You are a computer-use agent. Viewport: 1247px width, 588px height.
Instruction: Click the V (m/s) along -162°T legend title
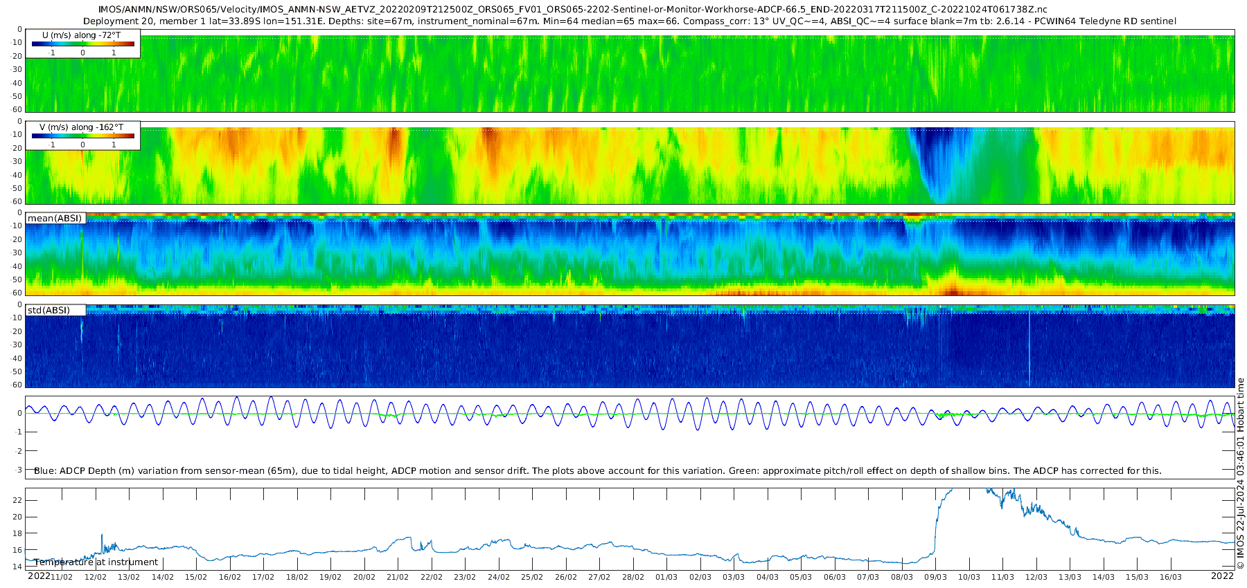pyautogui.click(x=81, y=127)
